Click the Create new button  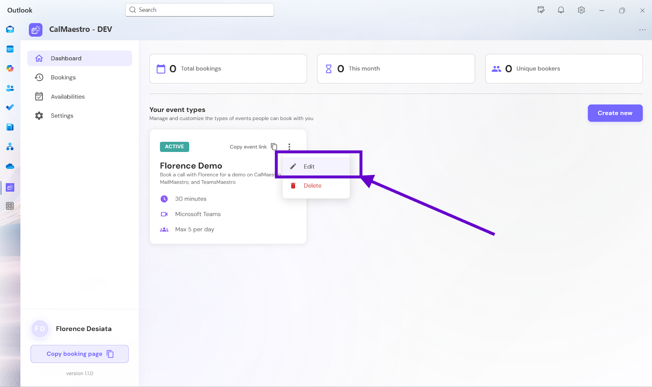click(x=615, y=113)
